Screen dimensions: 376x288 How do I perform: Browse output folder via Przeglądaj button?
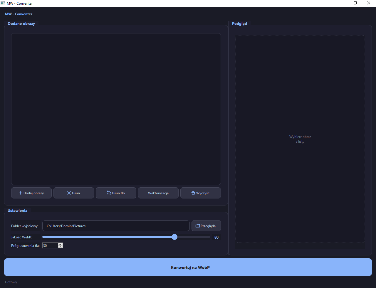click(206, 226)
